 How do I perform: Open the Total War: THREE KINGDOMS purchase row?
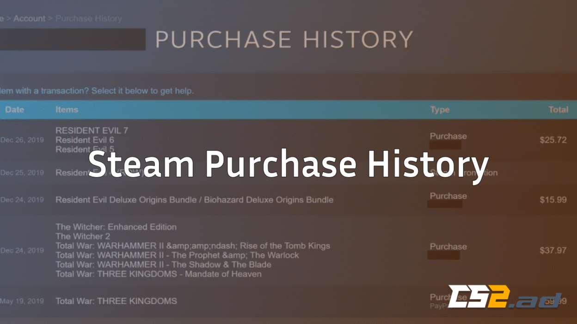116,301
